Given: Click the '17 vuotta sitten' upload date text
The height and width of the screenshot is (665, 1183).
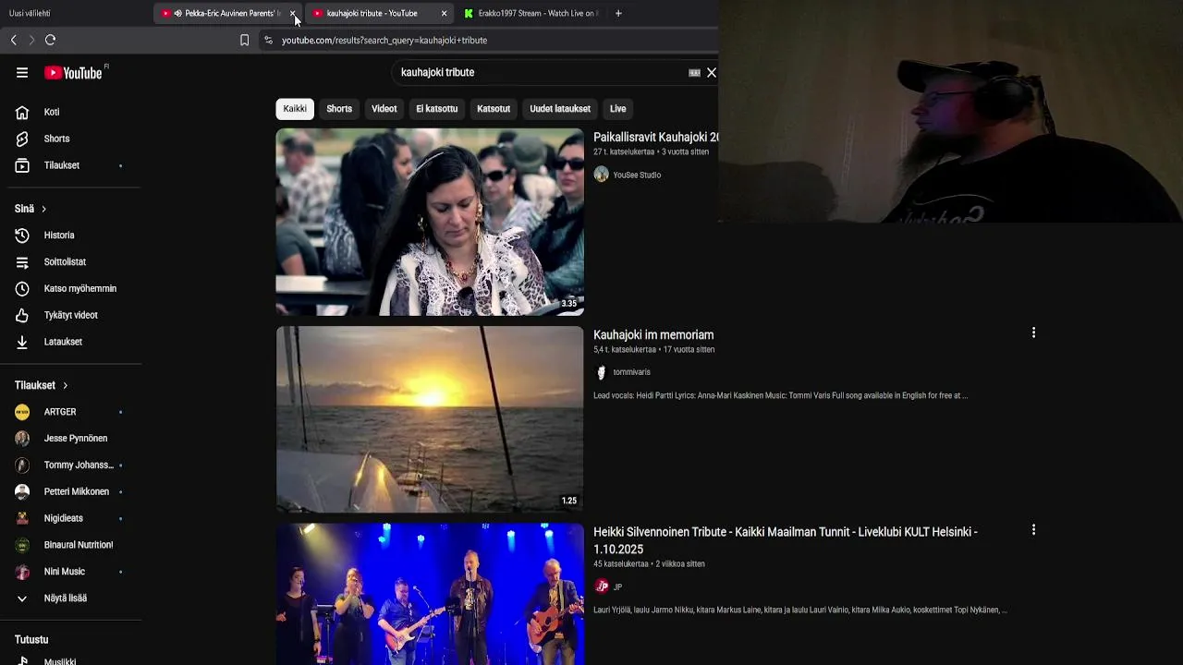Looking at the screenshot, I should (x=689, y=350).
